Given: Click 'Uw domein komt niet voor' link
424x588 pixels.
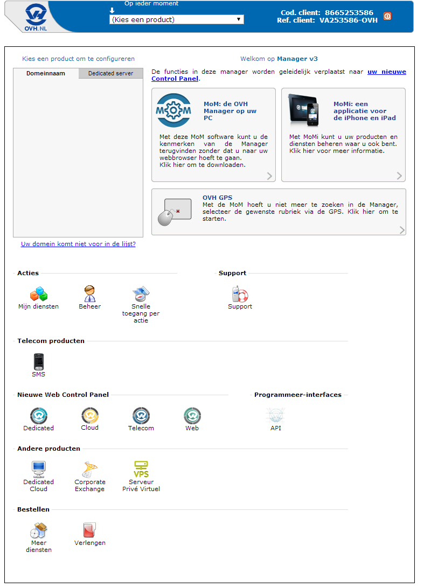Looking at the screenshot, I should tap(78, 244).
